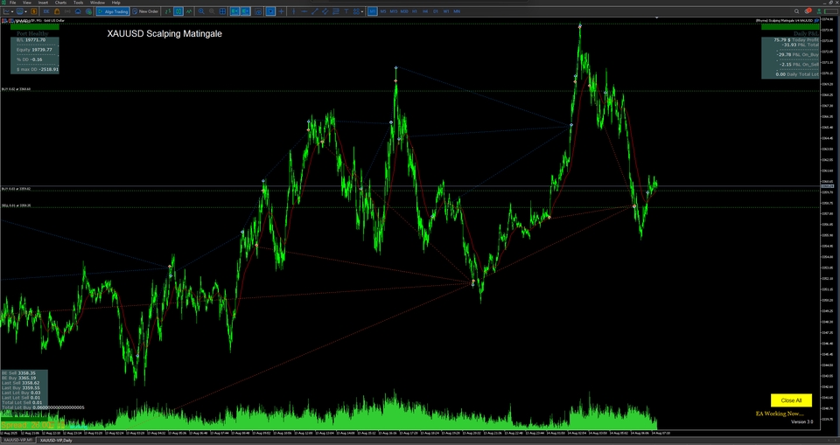Click the New Order button
This screenshot has width=840, height=445.
click(x=145, y=11)
